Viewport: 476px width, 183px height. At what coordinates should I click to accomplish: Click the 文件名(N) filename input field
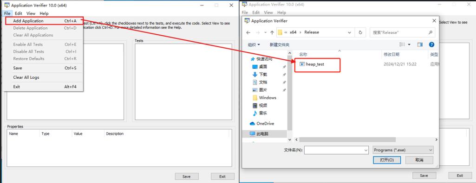click(x=334, y=150)
